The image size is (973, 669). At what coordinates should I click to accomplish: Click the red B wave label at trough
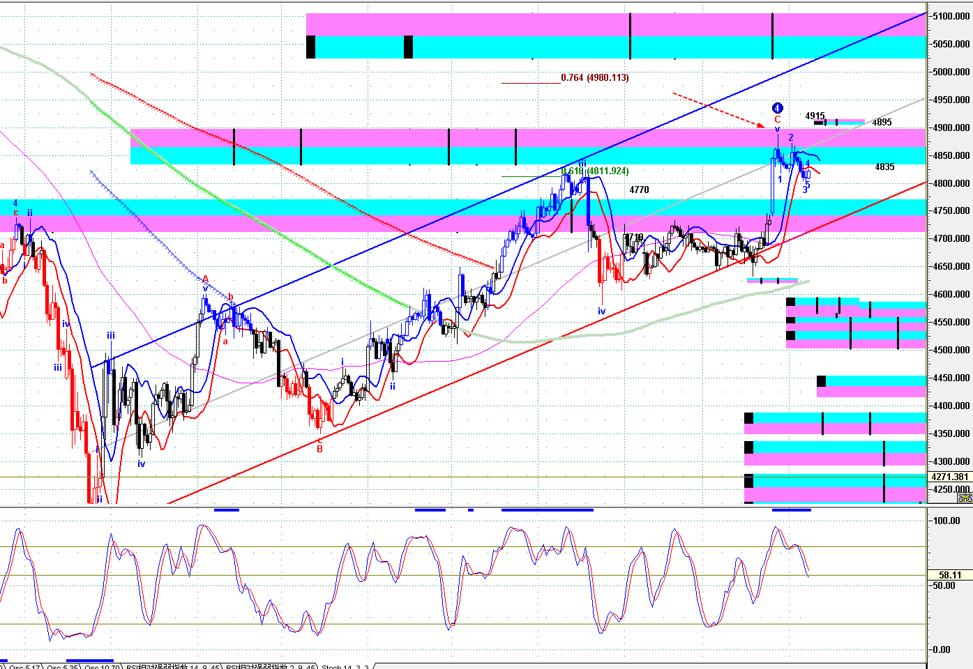pos(319,449)
